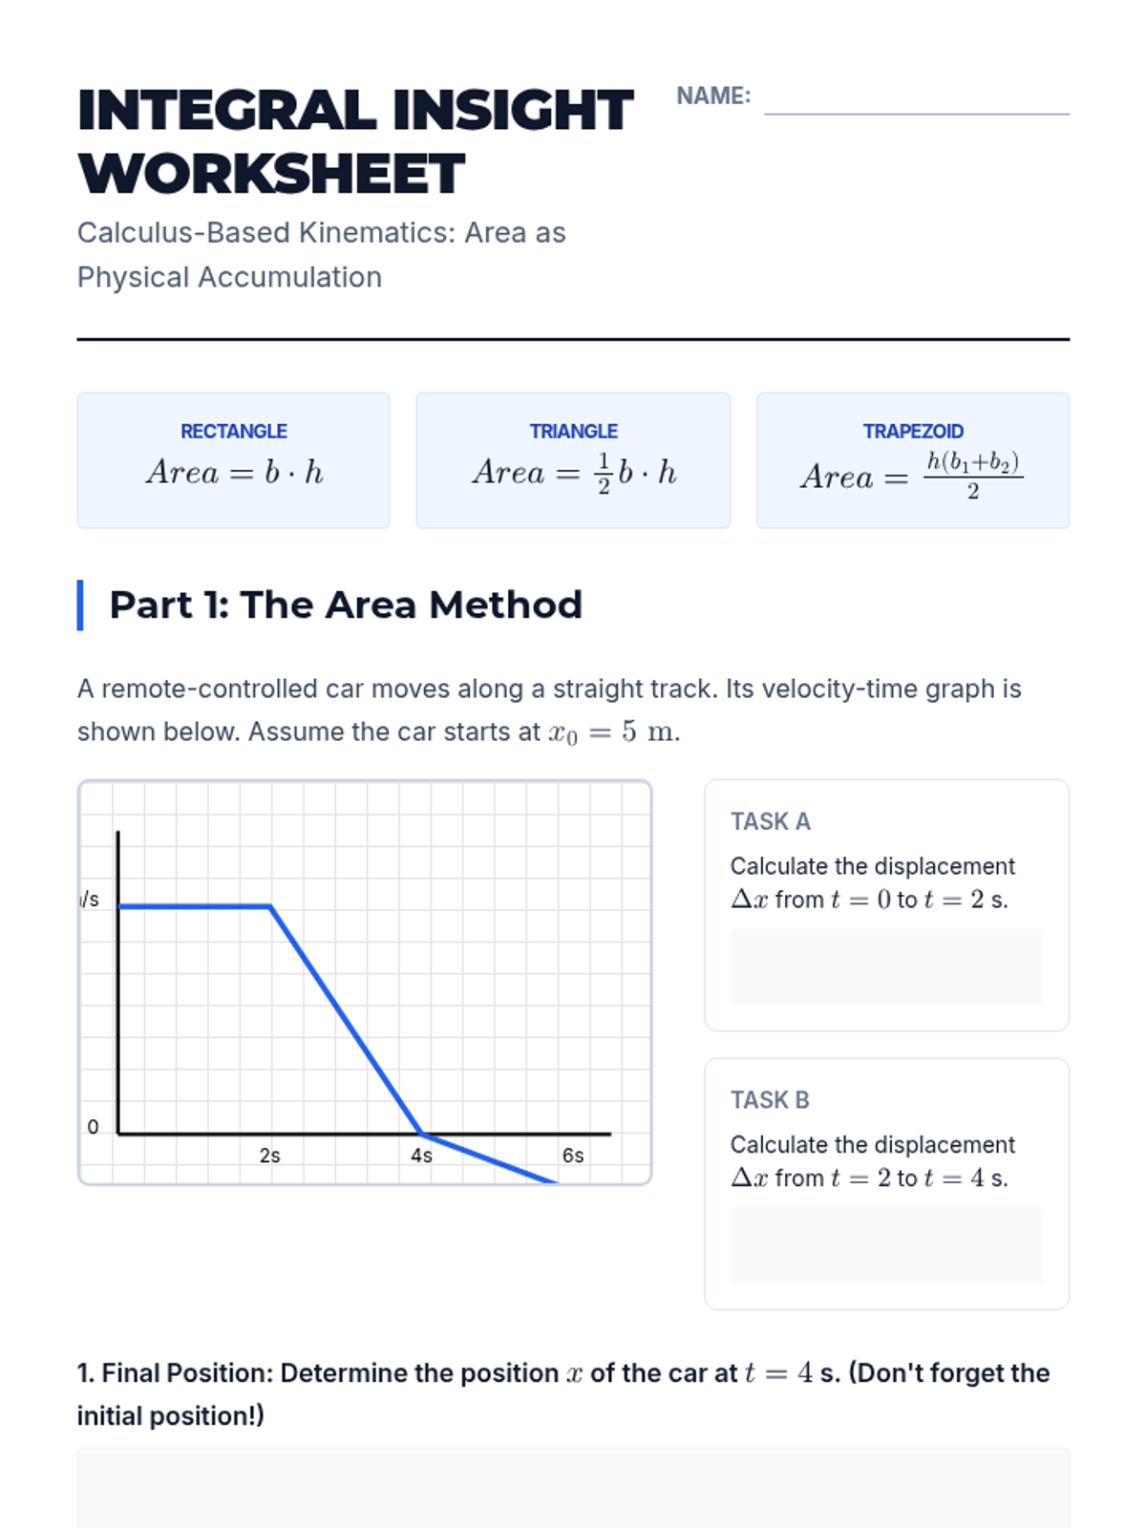1146x1528 pixels.
Task: Click the 6s label on time axis
Action: tap(573, 1156)
